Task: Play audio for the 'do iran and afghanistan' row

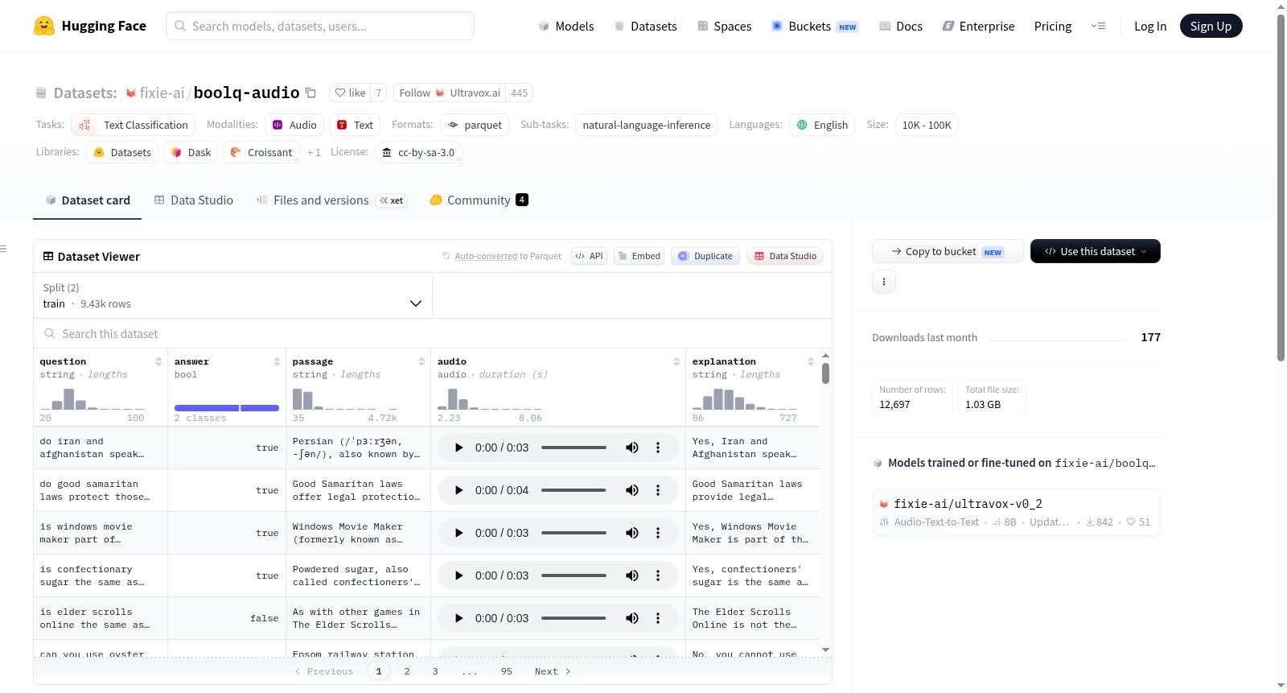Action: pos(458,448)
